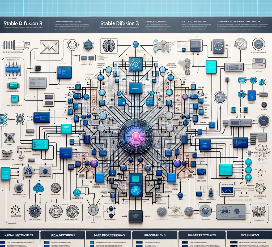
Task: Open the line chart thumbnail
Action: pos(227,190)
